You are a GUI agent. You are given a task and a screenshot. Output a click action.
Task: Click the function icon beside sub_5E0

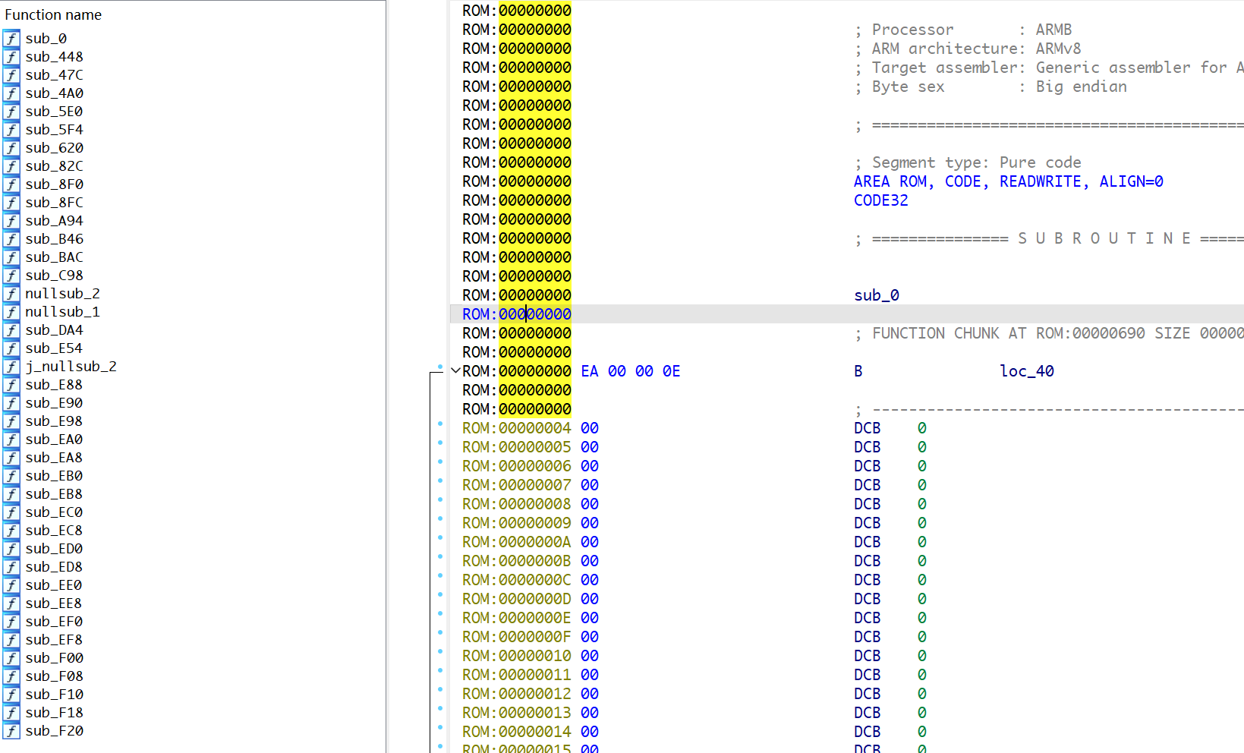tap(11, 112)
